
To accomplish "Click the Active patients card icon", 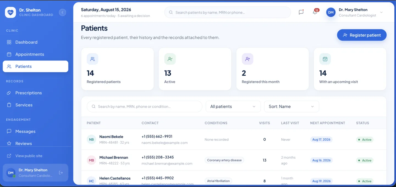I will (170, 59).
